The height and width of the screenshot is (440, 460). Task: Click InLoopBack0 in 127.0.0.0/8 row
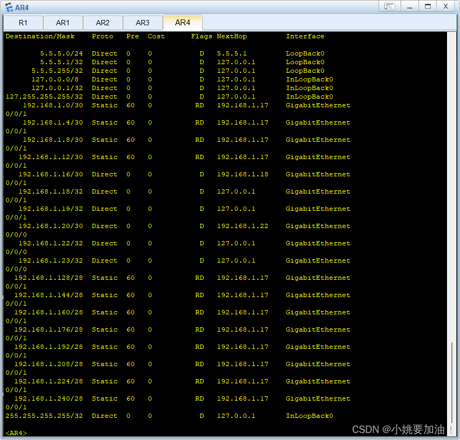tap(310, 79)
